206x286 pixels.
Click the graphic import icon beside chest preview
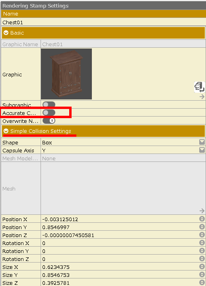(199, 87)
